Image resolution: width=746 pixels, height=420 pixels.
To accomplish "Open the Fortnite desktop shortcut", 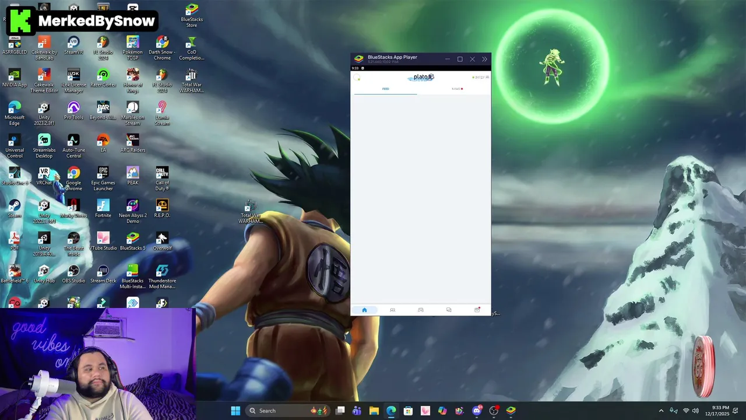I will coord(103,209).
